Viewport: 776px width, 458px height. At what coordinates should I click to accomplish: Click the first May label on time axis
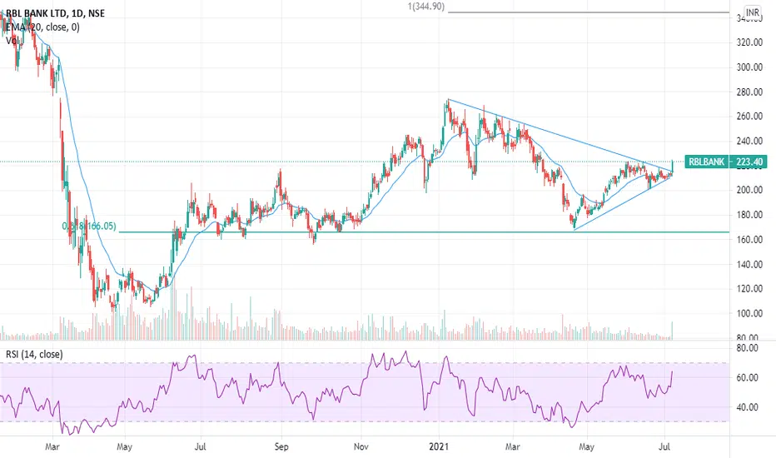tap(124, 446)
